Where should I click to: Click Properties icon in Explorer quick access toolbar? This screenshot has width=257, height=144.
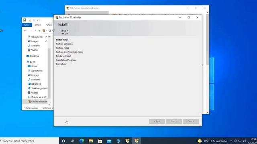point(30,20)
